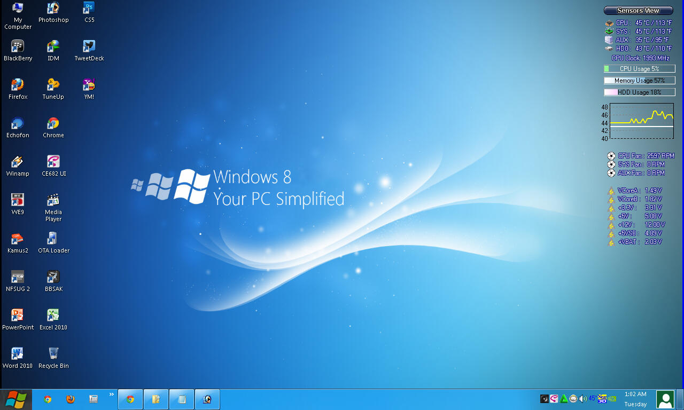The width and height of the screenshot is (684, 410).
Task: Click the CPU Fan 2597 RPM reading
Action: point(641,156)
